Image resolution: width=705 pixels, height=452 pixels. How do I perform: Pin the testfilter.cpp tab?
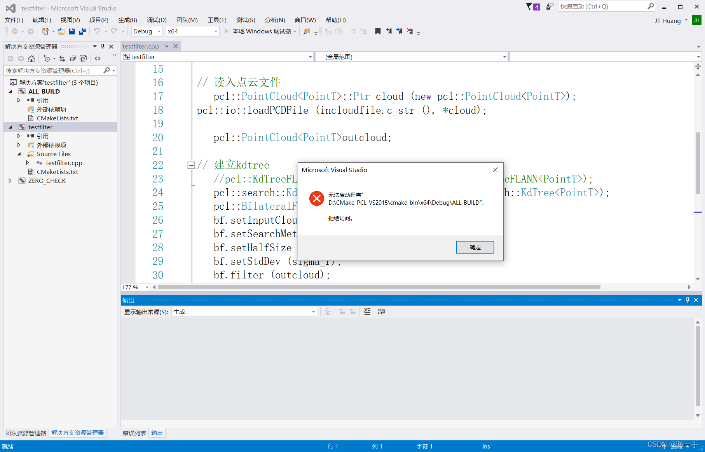pos(166,46)
